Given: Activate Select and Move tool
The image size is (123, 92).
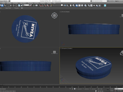Looking at the screenshot, I should click(14, 5).
